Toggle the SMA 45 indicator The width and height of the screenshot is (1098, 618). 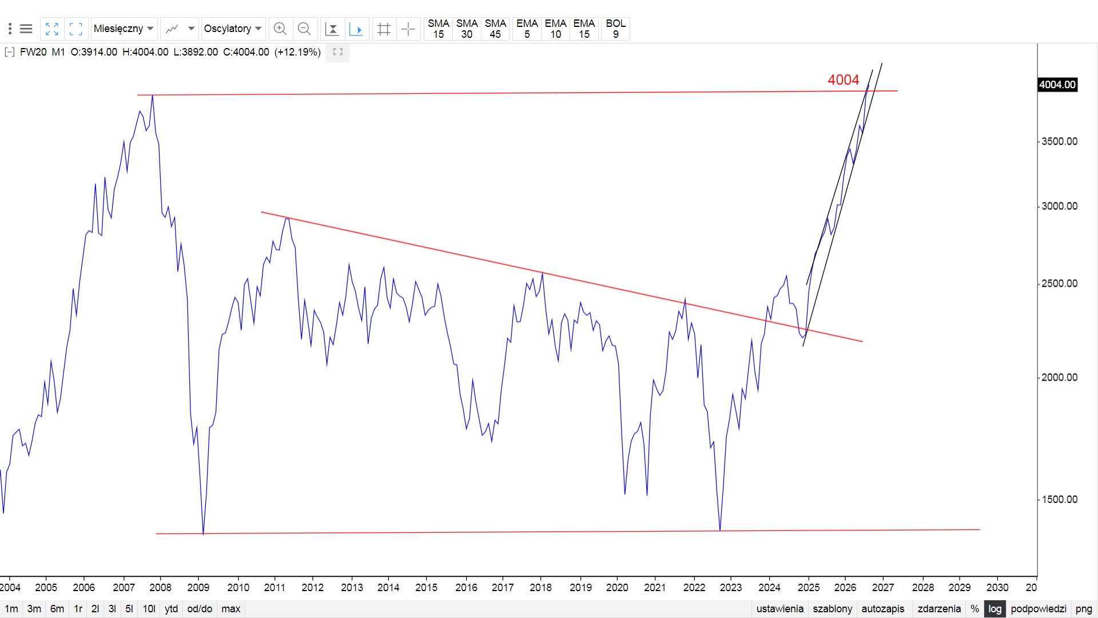(495, 29)
